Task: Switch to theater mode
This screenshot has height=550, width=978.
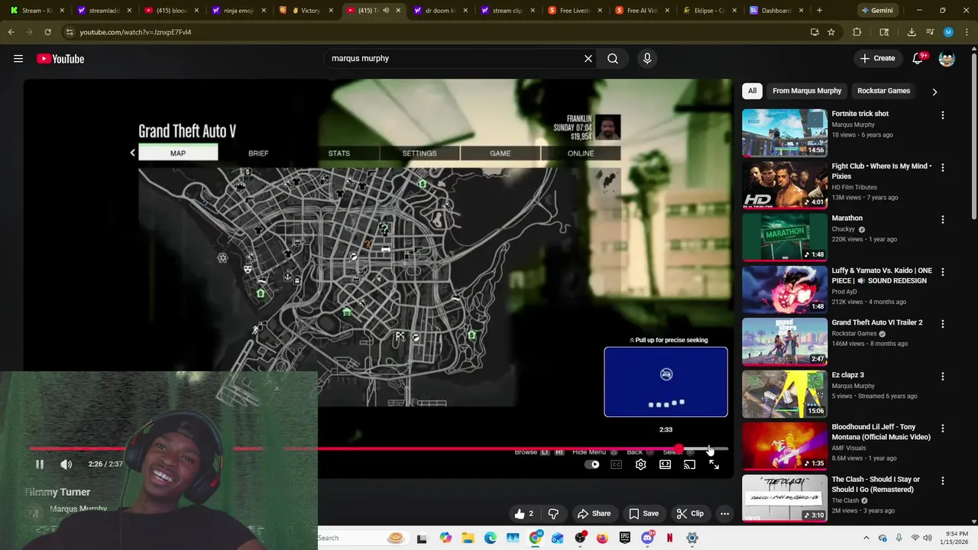Action: [665, 464]
